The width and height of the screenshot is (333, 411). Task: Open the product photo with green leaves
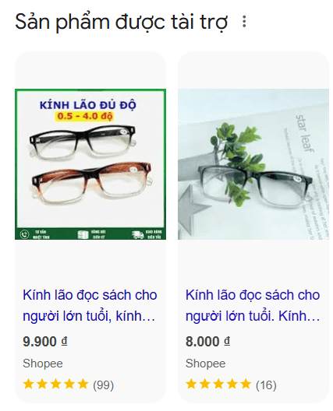253,164
